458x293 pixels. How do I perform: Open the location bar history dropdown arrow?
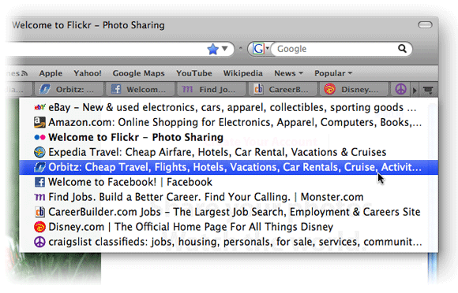(x=224, y=49)
